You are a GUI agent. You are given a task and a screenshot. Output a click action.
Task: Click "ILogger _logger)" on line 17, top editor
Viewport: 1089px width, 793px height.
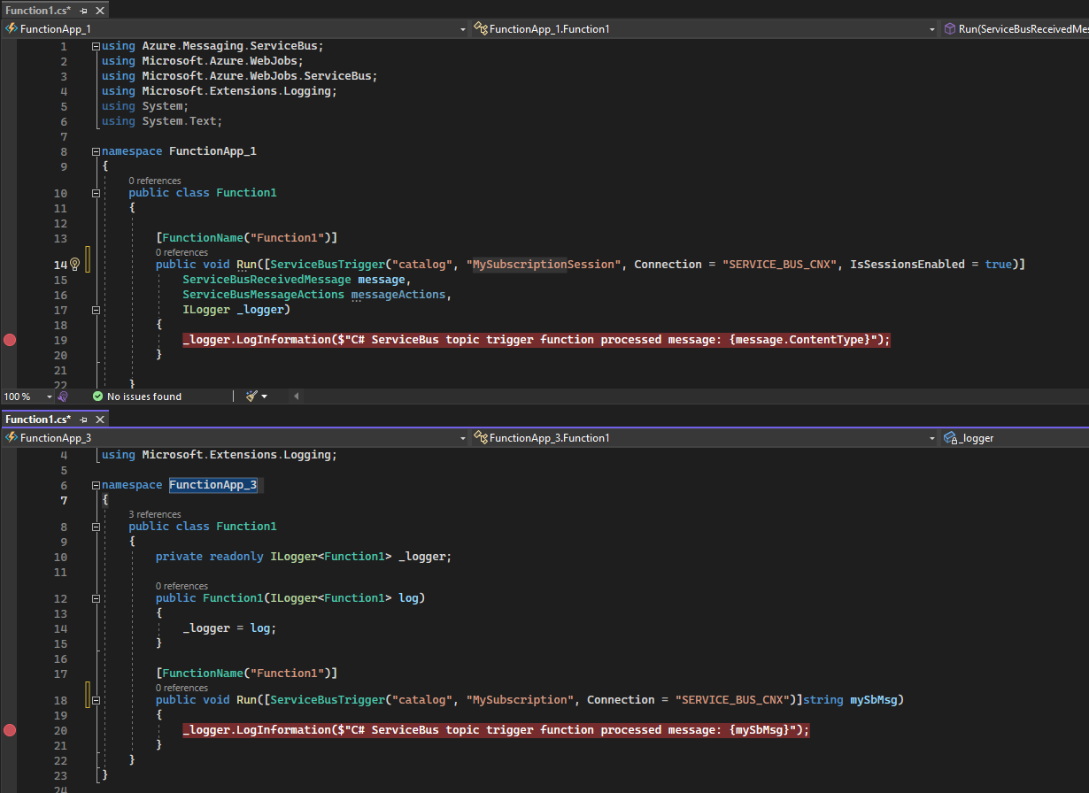tap(236, 310)
